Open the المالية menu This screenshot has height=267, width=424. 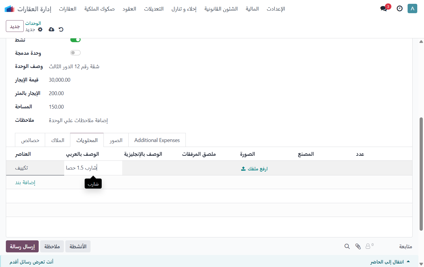point(252,9)
